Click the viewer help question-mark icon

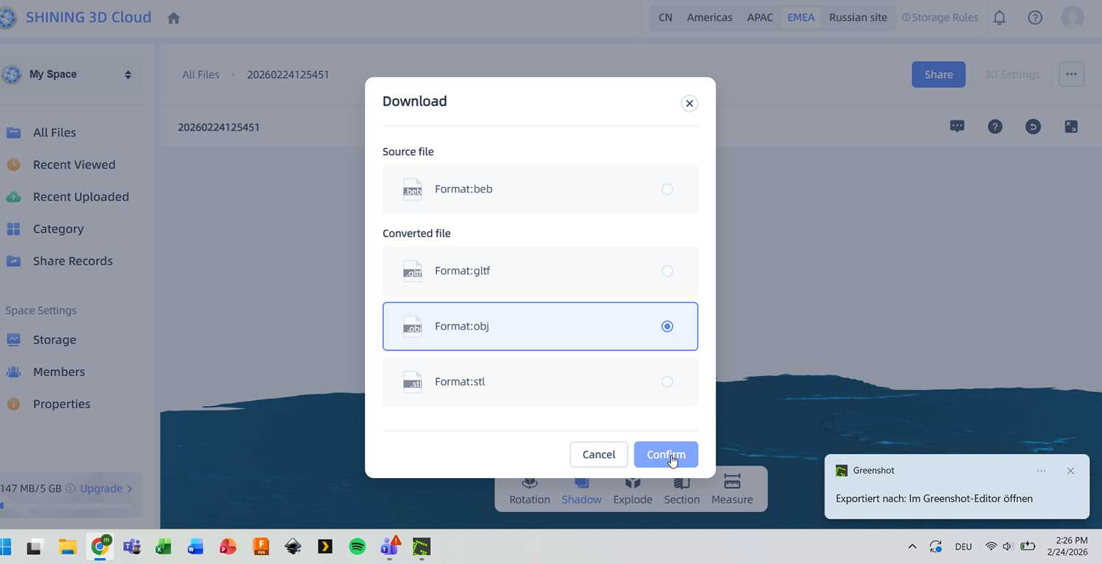995,126
